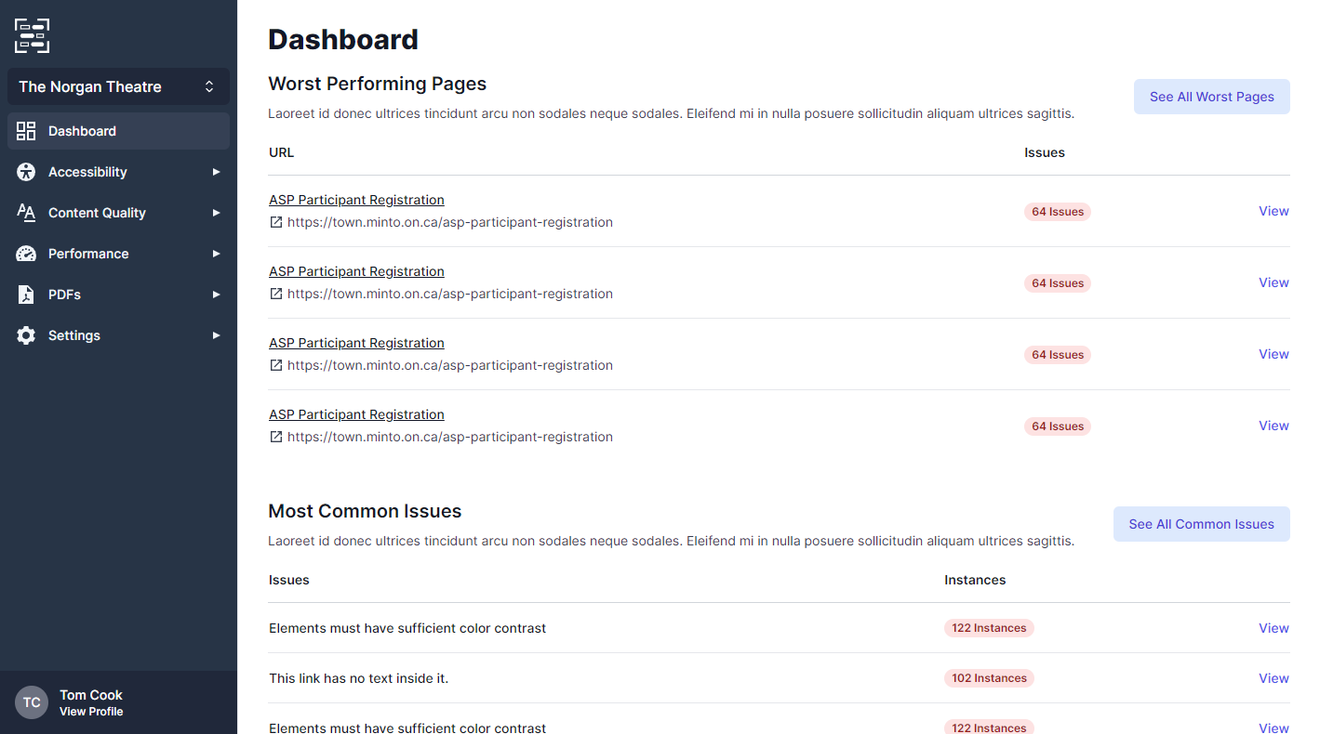Image resolution: width=1320 pixels, height=734 pixels.
Task: Click the PDFs file icon
Action: (x=26, y=295)
